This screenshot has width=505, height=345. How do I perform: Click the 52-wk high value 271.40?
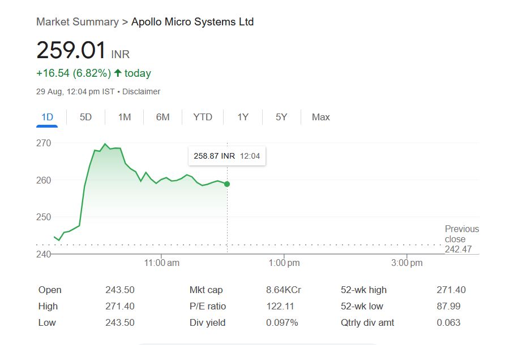coord(451,290)
